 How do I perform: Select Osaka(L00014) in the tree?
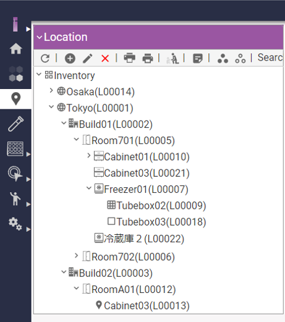(100, 91)
